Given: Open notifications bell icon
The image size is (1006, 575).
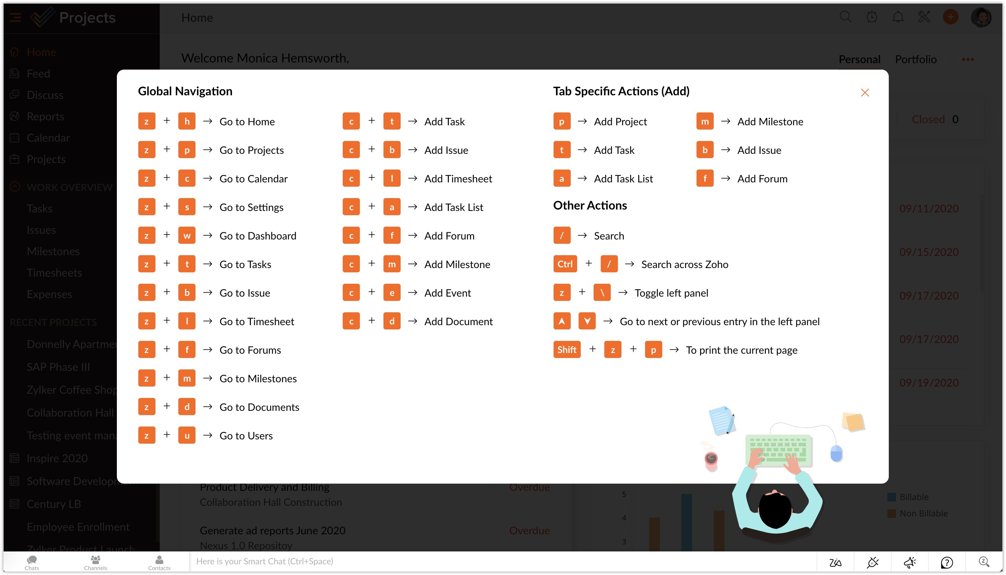Looking at the screenshot, I should (898, 17).
